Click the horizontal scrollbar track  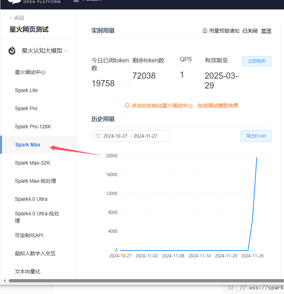146,281
